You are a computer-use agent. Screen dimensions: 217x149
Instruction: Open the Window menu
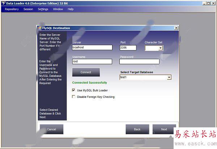tap(58, 9)
